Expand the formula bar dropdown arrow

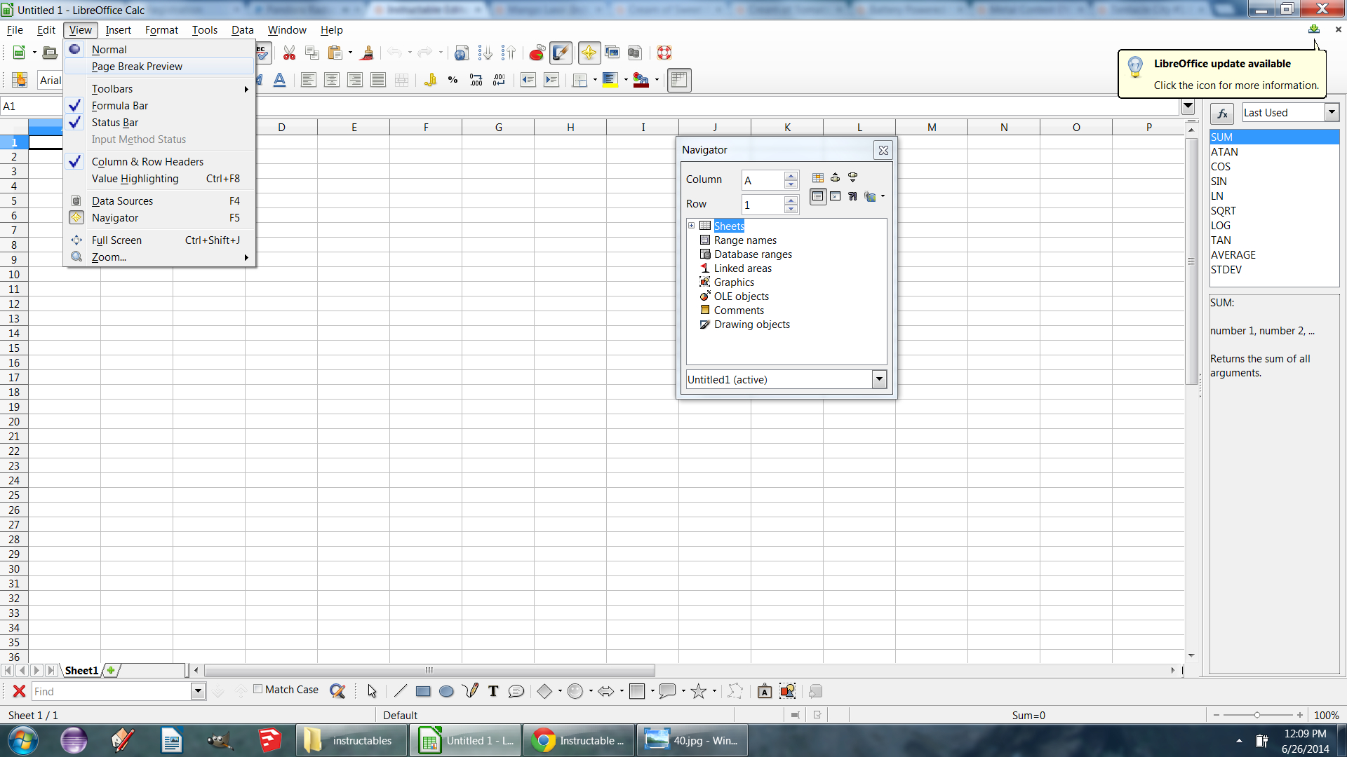point(1188,107)
